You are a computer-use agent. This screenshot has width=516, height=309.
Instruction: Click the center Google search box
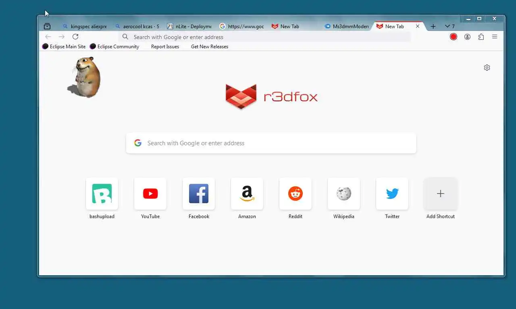tap(271, 143)
